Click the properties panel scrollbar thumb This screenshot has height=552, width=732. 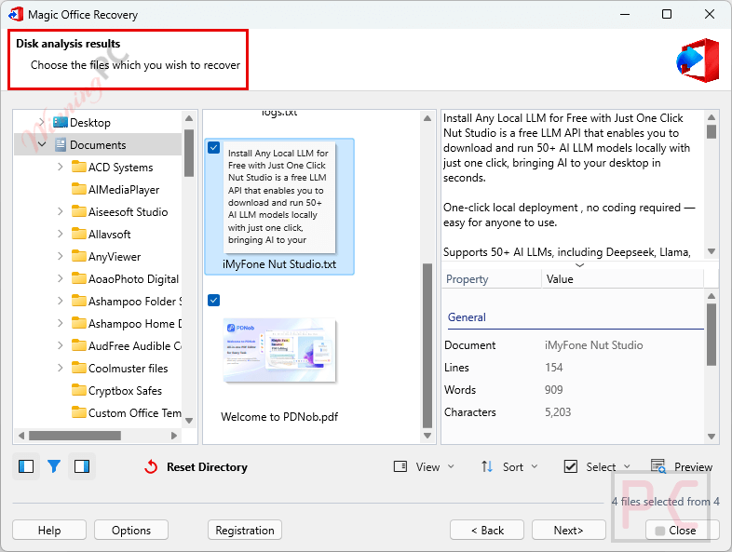(x=711, y=334)
